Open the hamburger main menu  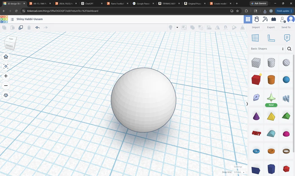coord(12,19)
